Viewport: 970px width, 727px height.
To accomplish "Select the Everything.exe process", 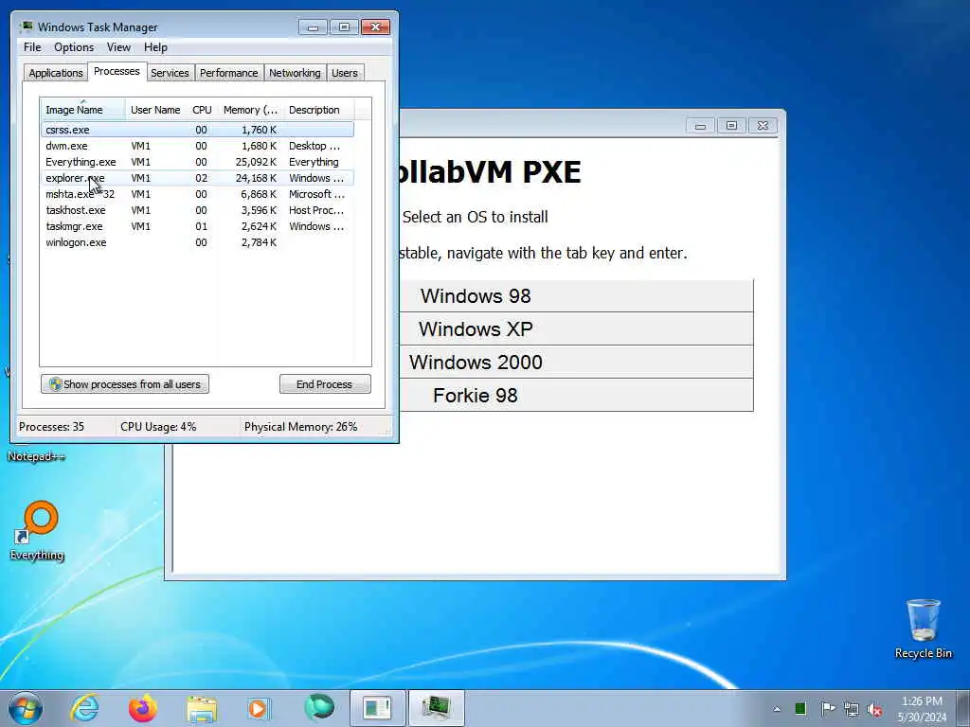I will point(197,162).
